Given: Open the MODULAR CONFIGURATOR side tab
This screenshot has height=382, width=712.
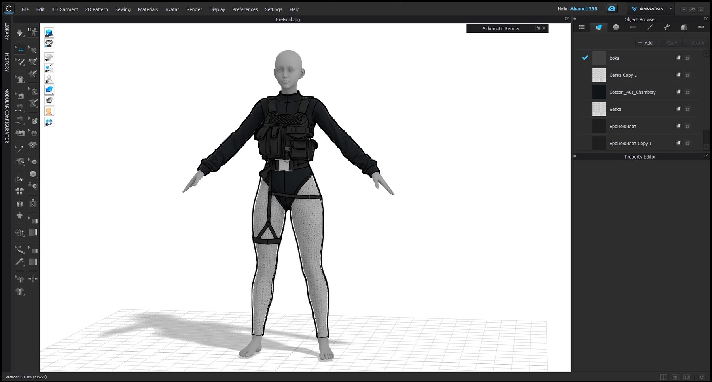Looking at the screenshot, I should pyautogui.click(x=7, y=115).
